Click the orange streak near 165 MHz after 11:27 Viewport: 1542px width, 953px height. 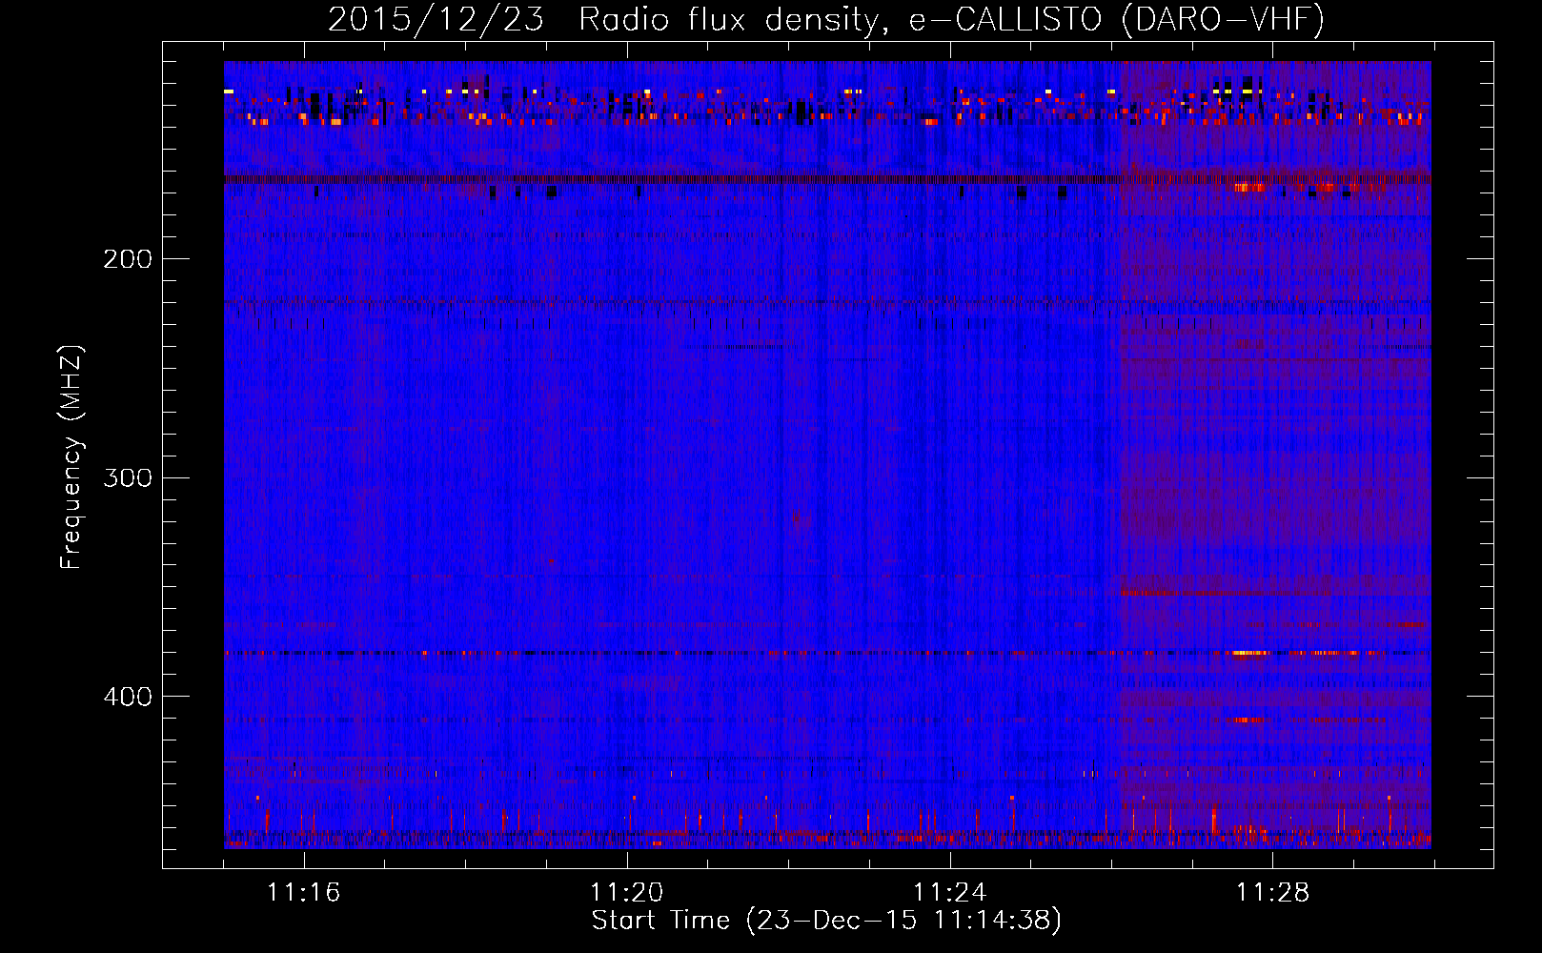[1249, 188]
